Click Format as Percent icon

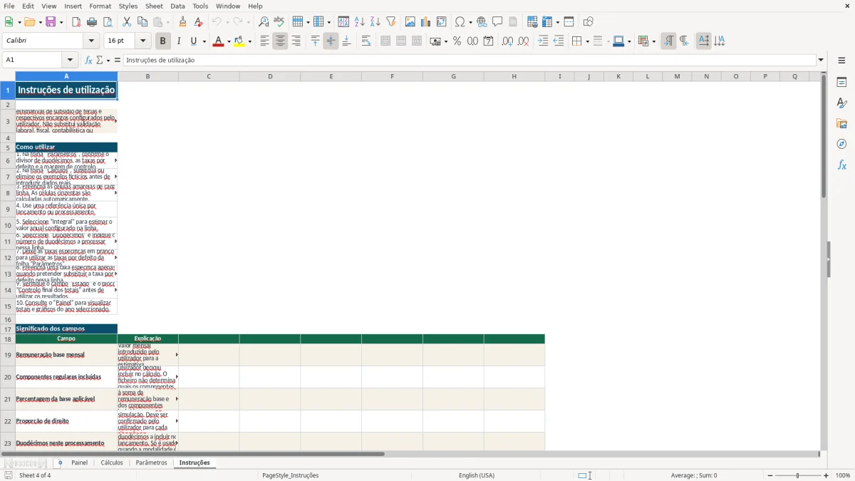pos(457,41)
